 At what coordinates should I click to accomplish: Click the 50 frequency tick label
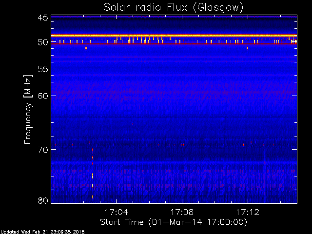[43, 42]
